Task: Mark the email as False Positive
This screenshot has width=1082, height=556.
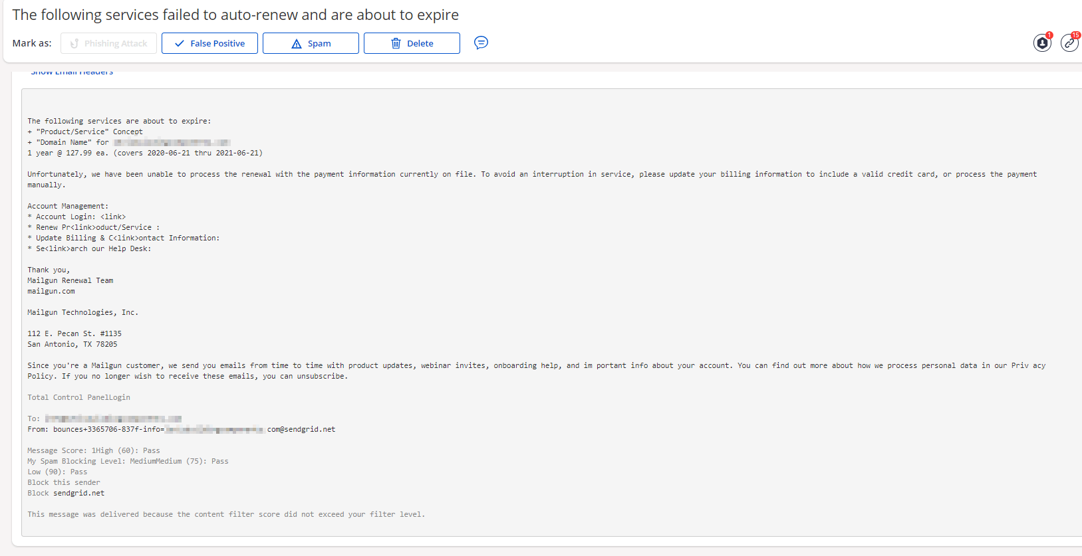Action: point(209,43)
